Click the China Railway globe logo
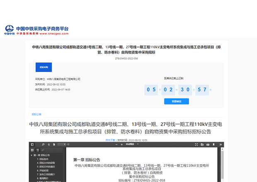 (x=10, y=29)
